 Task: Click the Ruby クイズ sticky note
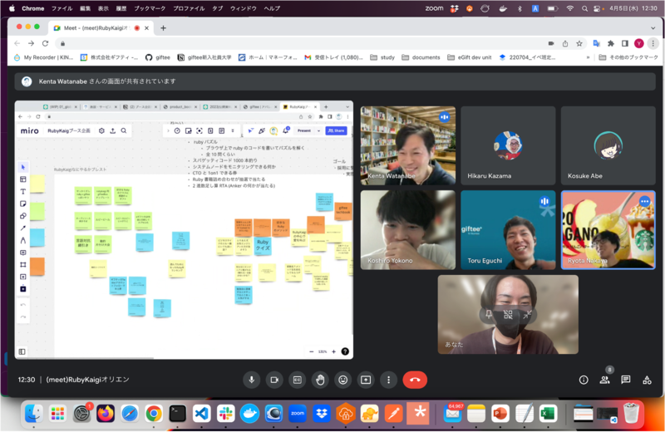(263, 244)
